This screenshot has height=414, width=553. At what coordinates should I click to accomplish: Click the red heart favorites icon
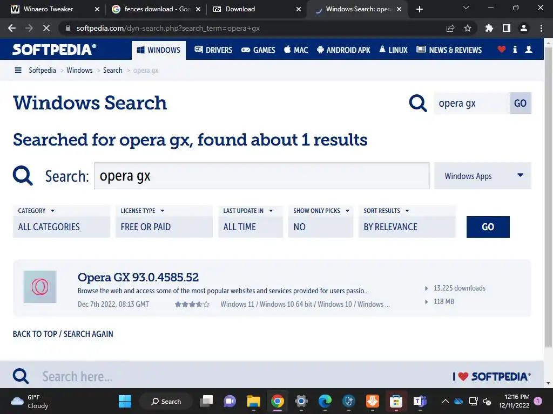click(x=502, y=49)
